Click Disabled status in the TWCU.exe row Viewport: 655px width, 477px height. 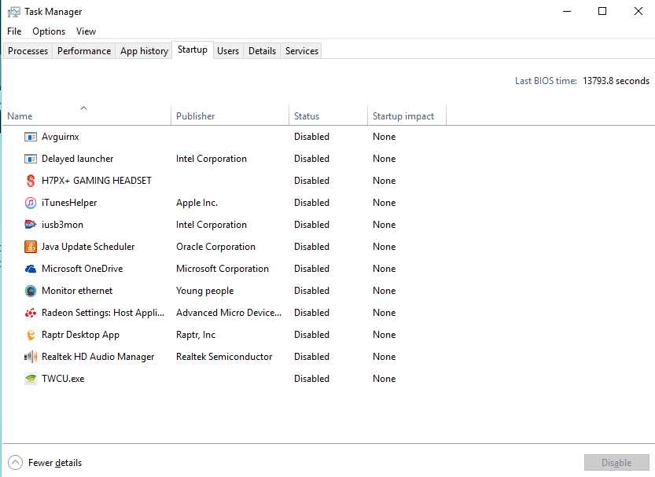(x=311, y=379)
